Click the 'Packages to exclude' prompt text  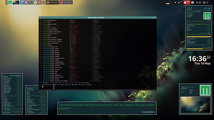pos(66,83)
